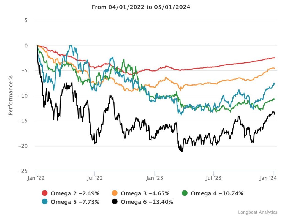Click the teal Omega 5 legend marker
Image resolution: width=282 pixels, height=216 pixels.
45,202
